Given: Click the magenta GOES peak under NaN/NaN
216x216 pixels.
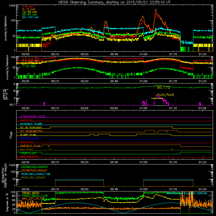Looking at the screenshot, I should (x=156, y=96).
